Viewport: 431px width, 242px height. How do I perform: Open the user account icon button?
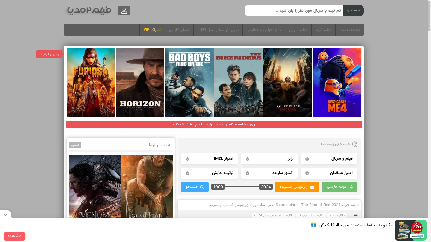click(124, 11)
